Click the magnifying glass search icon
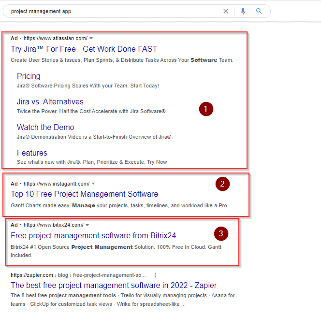The width and height of the screenshot is (321, 317). pyautogui.click(x=259, y=11)
